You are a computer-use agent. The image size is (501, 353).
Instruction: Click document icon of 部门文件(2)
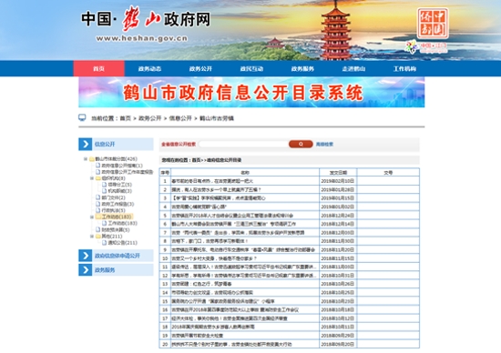coord(98,197)
